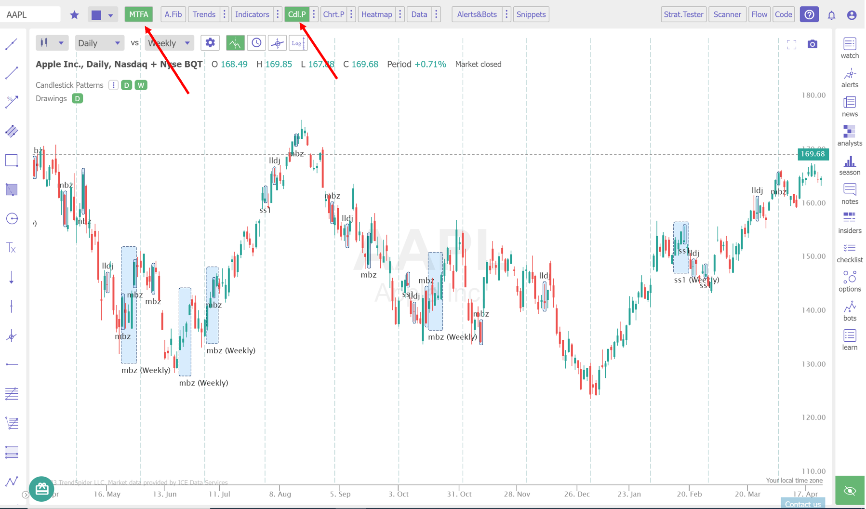Click the purple color swatch
The image size is (866, 509).
(96, 15)
